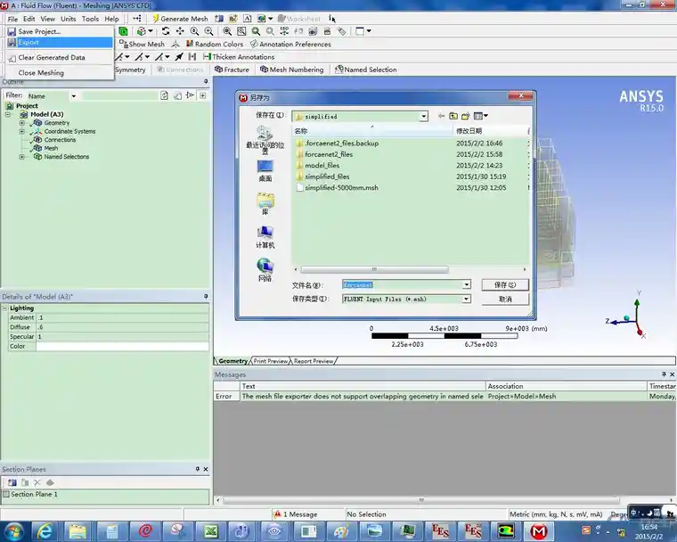Image resolution: width=677 pixels, height=542 pixels.
Task: Click Thicken Annotations
Action: coord(239,57)
